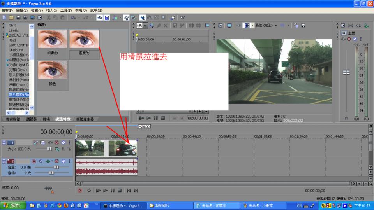The width and height of the screenshot is (374, 210).
Task: Mute video track 1
Action: (x=63, y=143)
